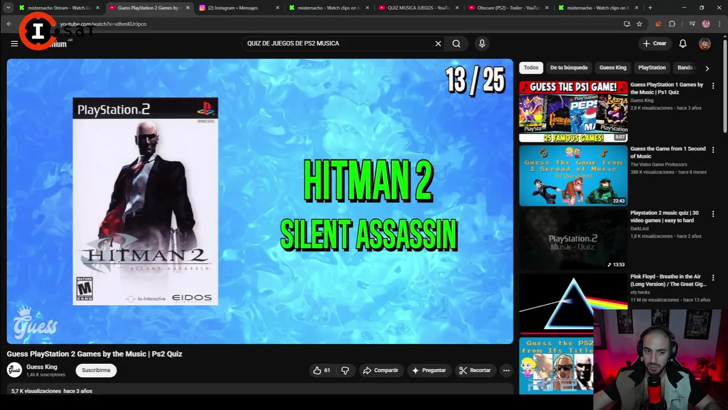Open PlayStation 2 Music Quiz thumbnail
728x410 pixels.
(x=573, y=239)
